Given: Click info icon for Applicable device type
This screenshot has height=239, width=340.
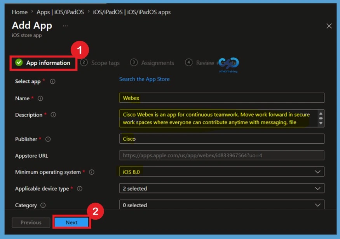Looking at the screenshot, I should (80, 189).
